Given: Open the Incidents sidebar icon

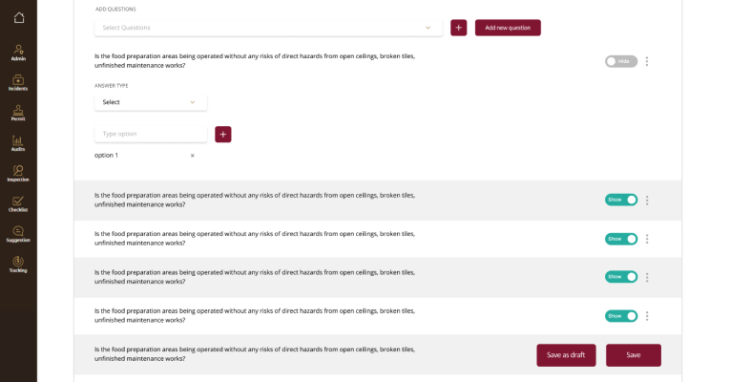Looking at the screenshot, I should [18, 81].
